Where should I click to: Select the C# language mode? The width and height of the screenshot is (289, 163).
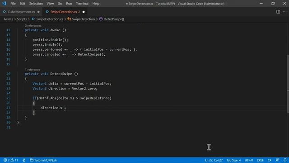[x=270, y=160]
